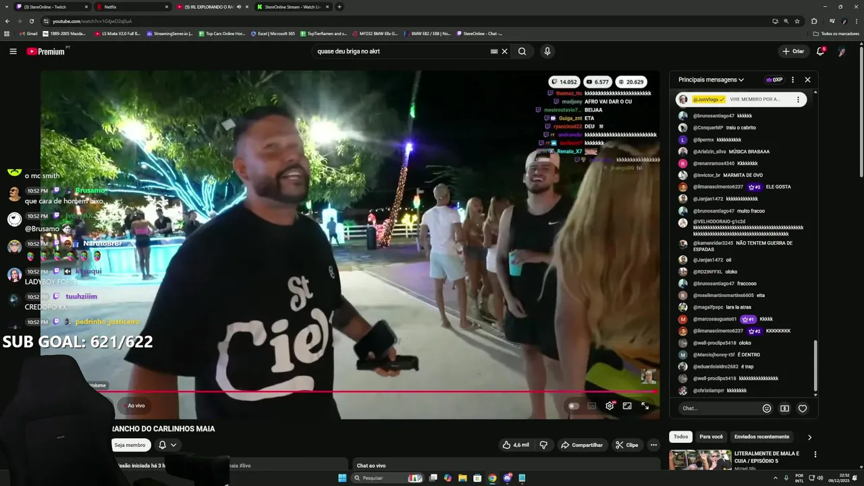Switch to the StereOnline Twitch tab
Screen dimensions: 864x486
[53, 7]
